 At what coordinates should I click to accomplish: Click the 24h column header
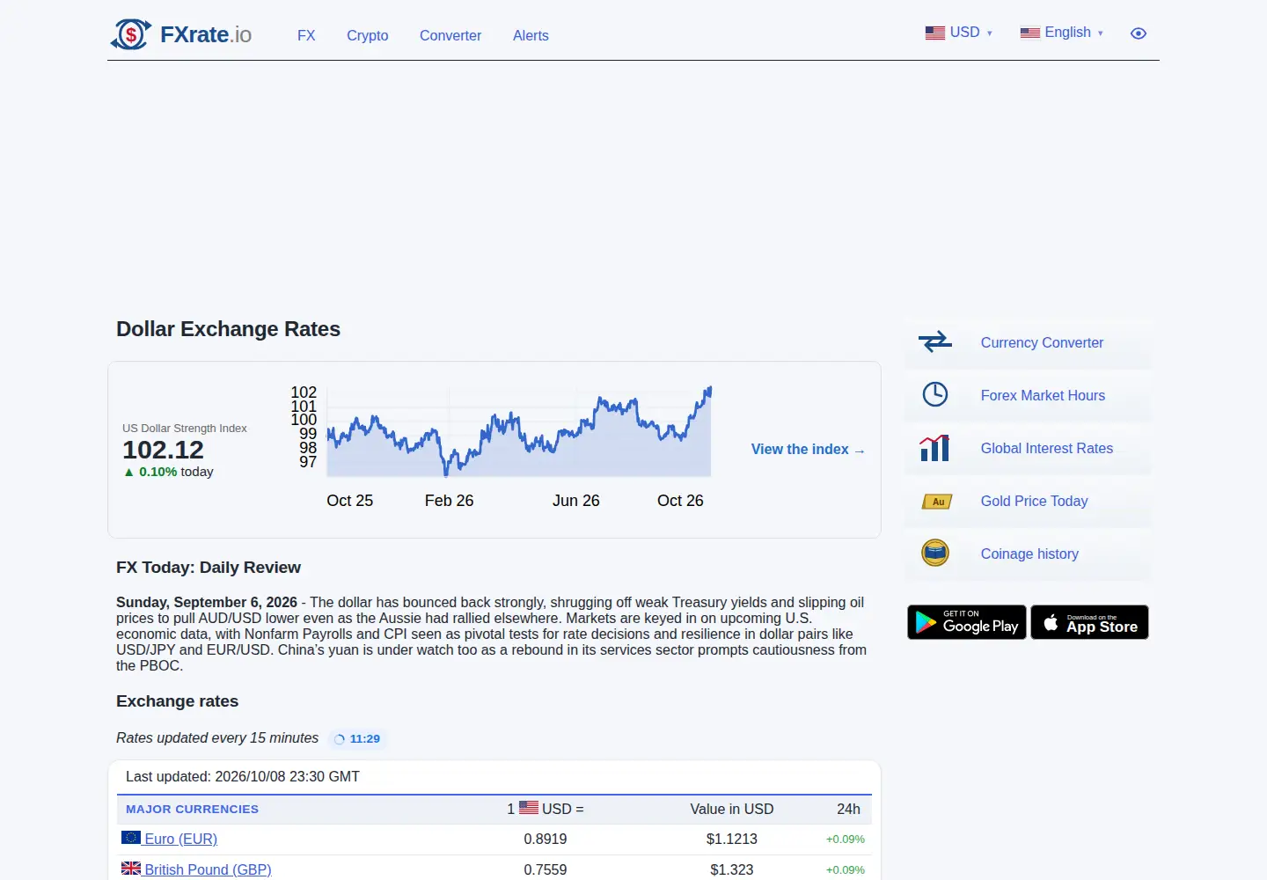tap(848, 809)
